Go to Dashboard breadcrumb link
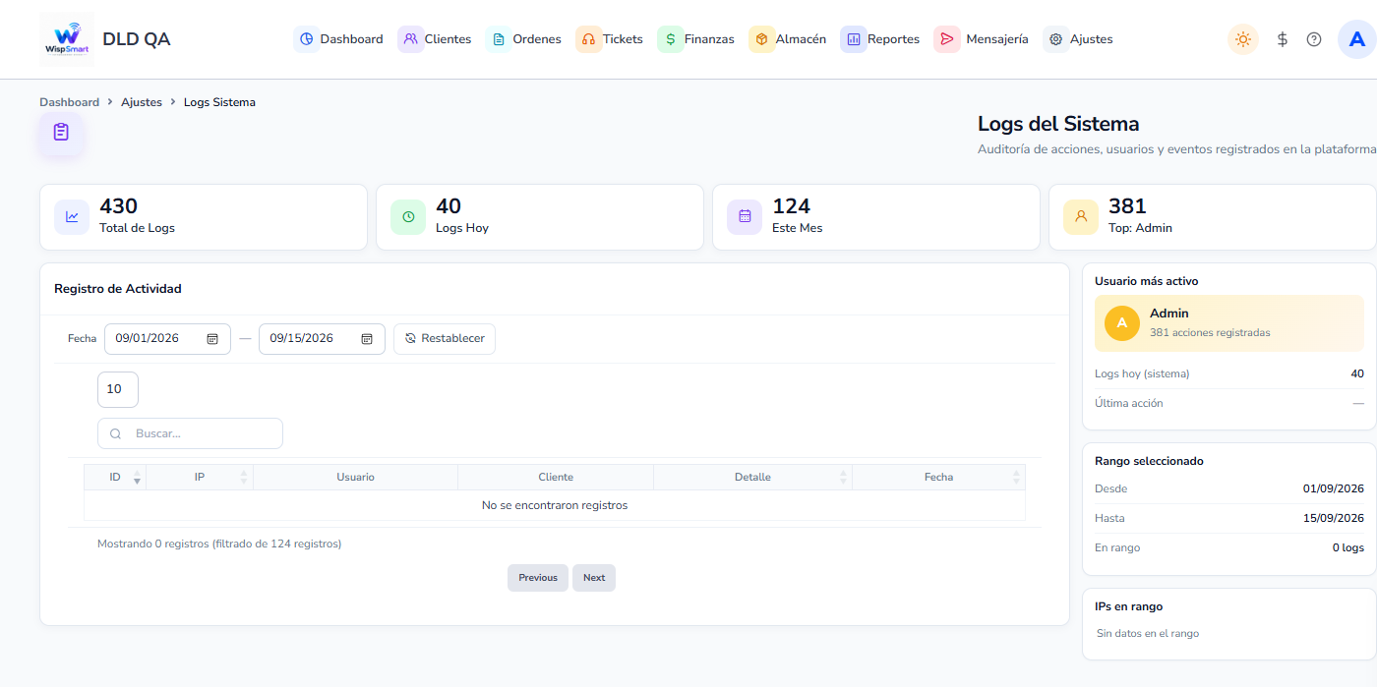The width and height of the screenshot is (1377, 687). [x=69, y=102]
